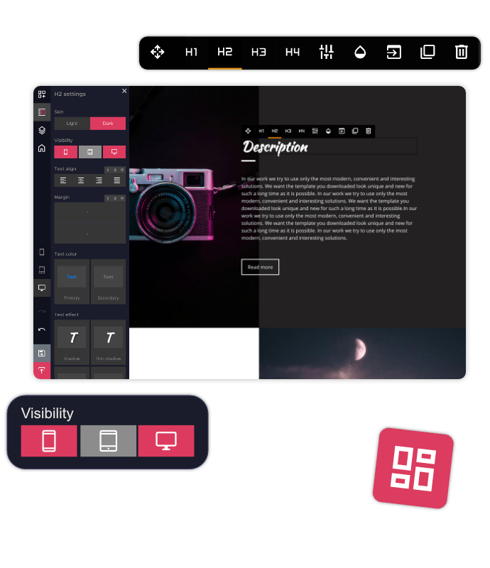Click the floppy disk save icon in the sidebar
The width and height of the screenshot is (490, 568).
(42, 353)
